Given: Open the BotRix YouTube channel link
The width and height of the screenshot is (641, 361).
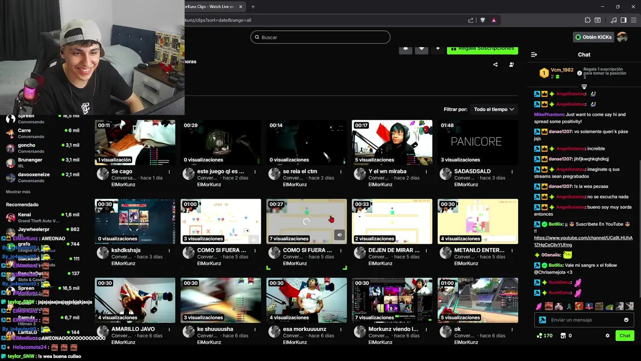Looking at the screenshot, I should (x=583, y=241).
